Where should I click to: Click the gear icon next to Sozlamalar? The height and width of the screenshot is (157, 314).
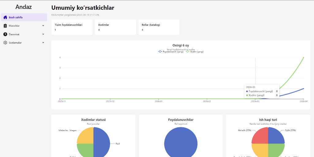click(5, 43)
